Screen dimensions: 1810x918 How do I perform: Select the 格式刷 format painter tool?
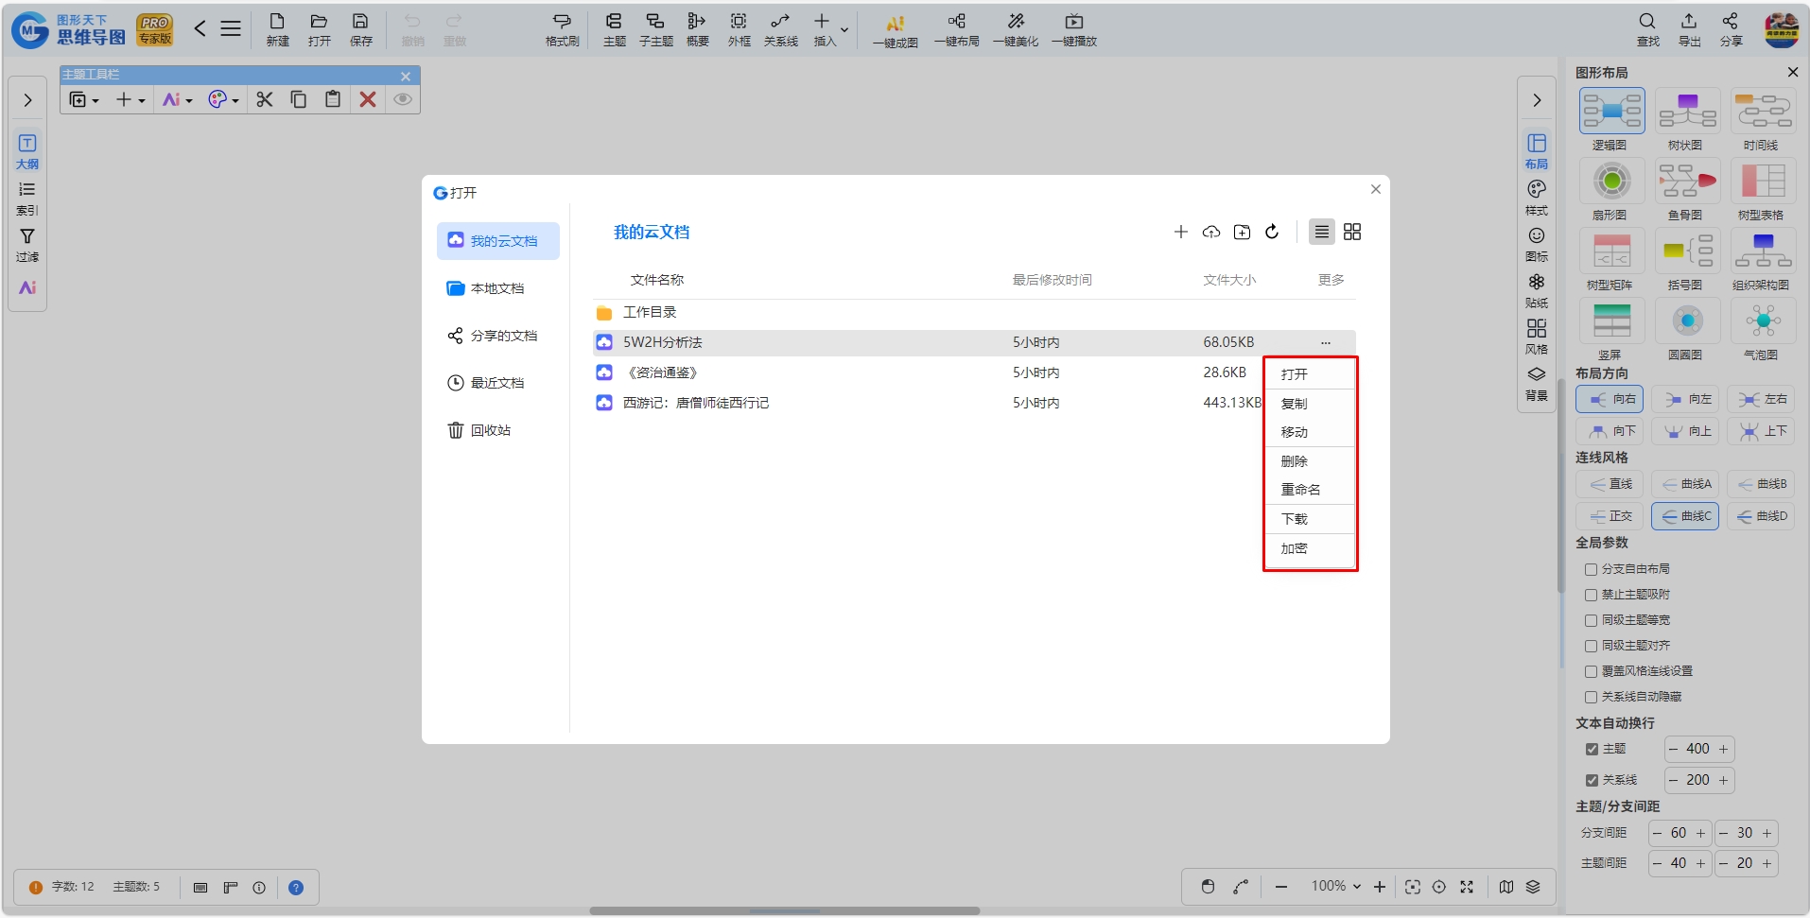(562, 29)
